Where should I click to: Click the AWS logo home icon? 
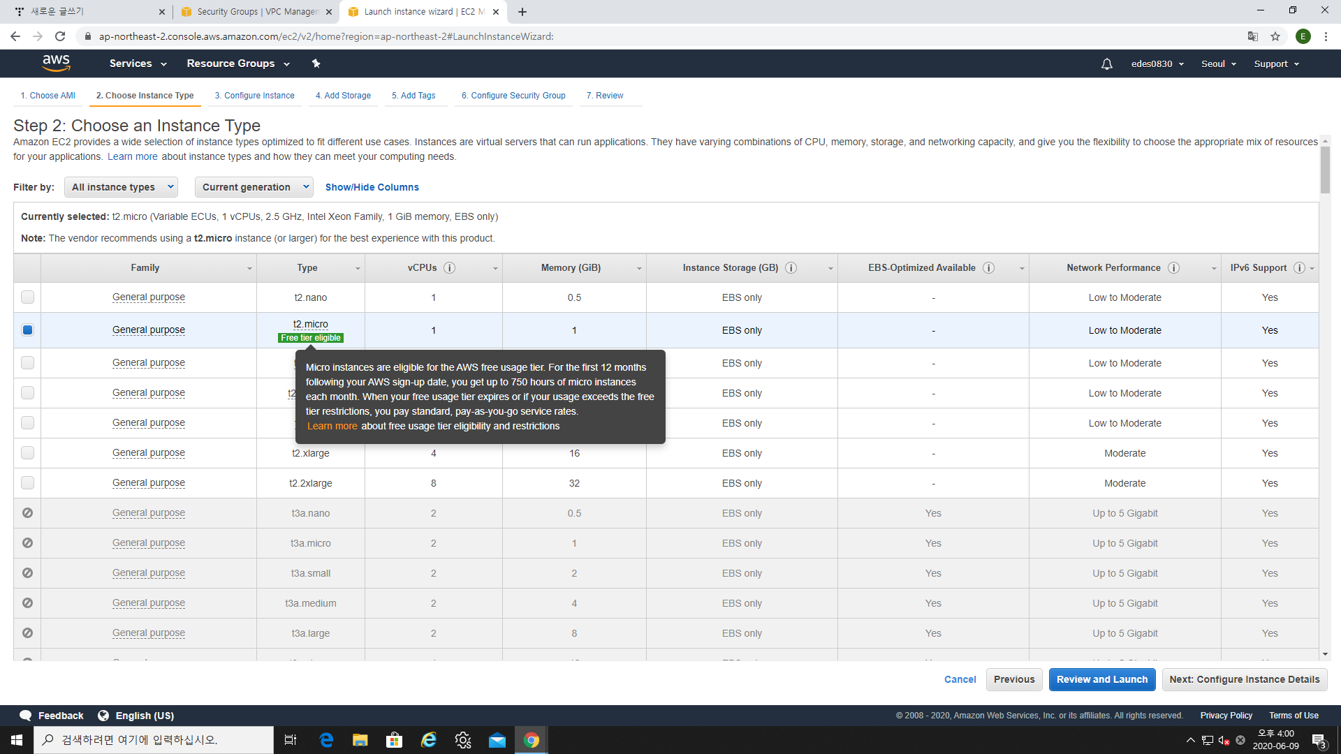[56, 63]
